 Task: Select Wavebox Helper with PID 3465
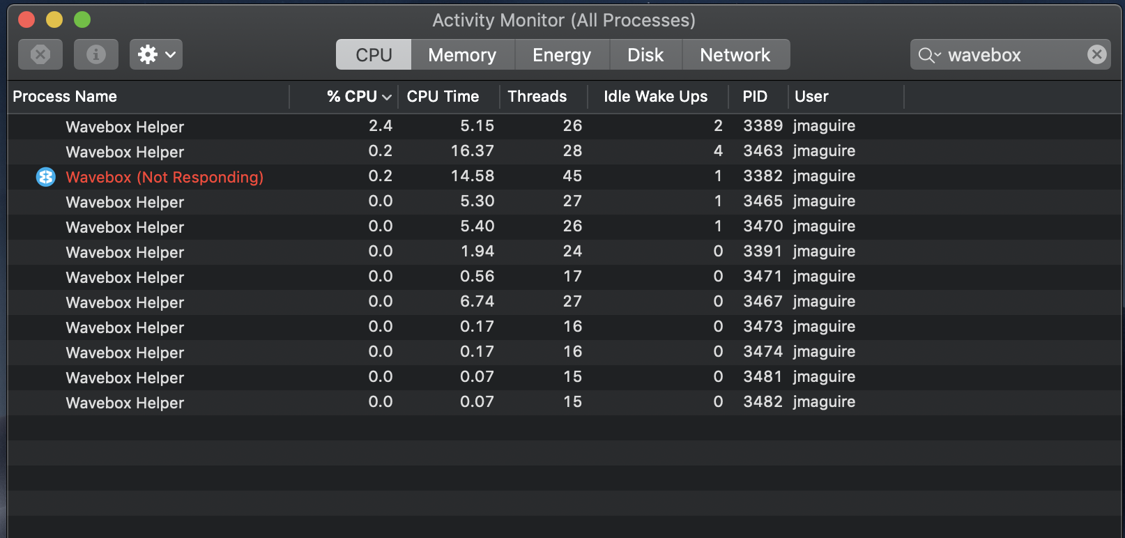[565, 202]
